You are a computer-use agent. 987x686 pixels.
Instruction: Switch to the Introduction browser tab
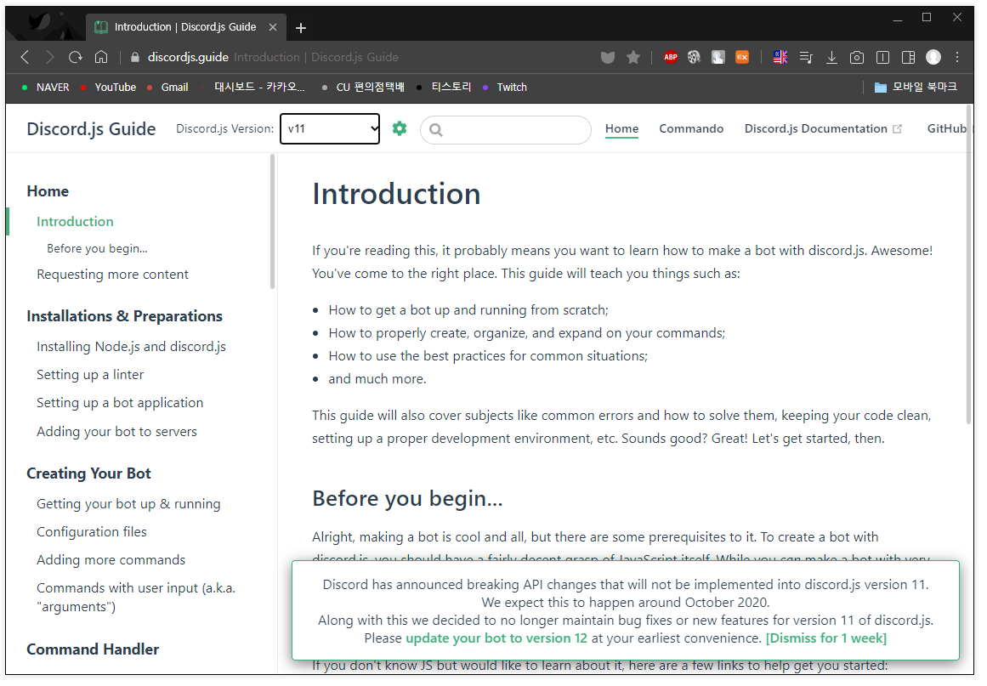click(185, 27)
